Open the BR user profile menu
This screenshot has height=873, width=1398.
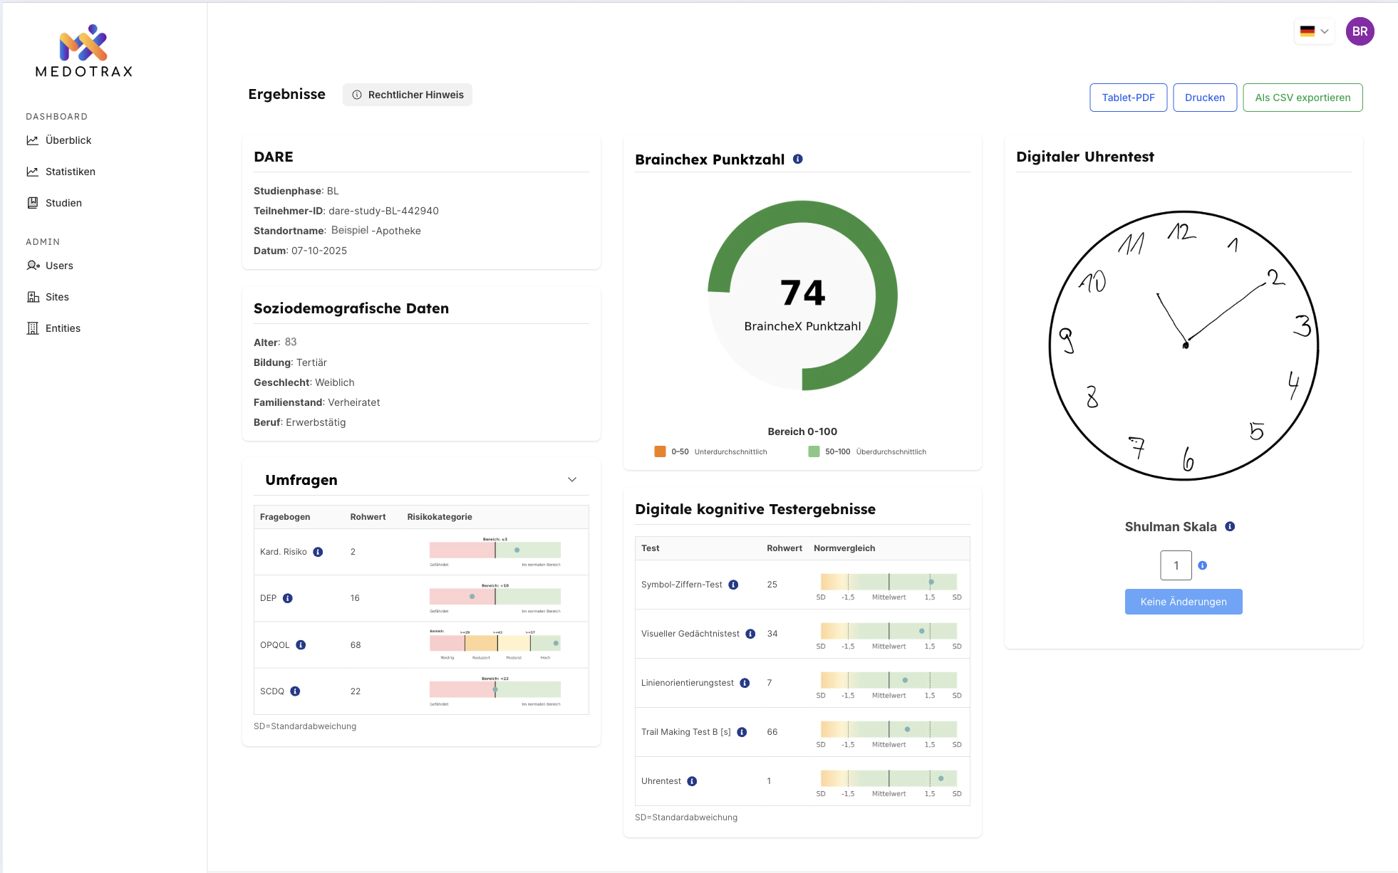click(1360, 31)
